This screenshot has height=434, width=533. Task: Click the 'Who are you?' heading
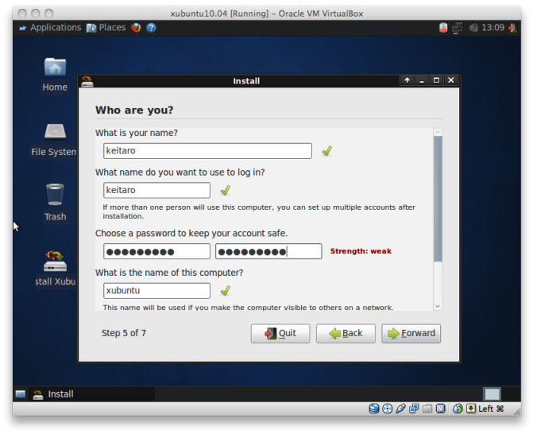[134, 110]
